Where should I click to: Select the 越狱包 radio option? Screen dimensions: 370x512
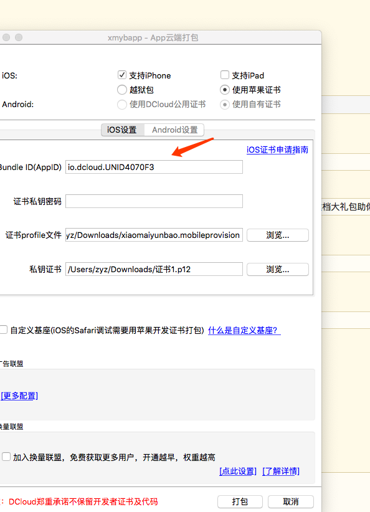[122, 90]
